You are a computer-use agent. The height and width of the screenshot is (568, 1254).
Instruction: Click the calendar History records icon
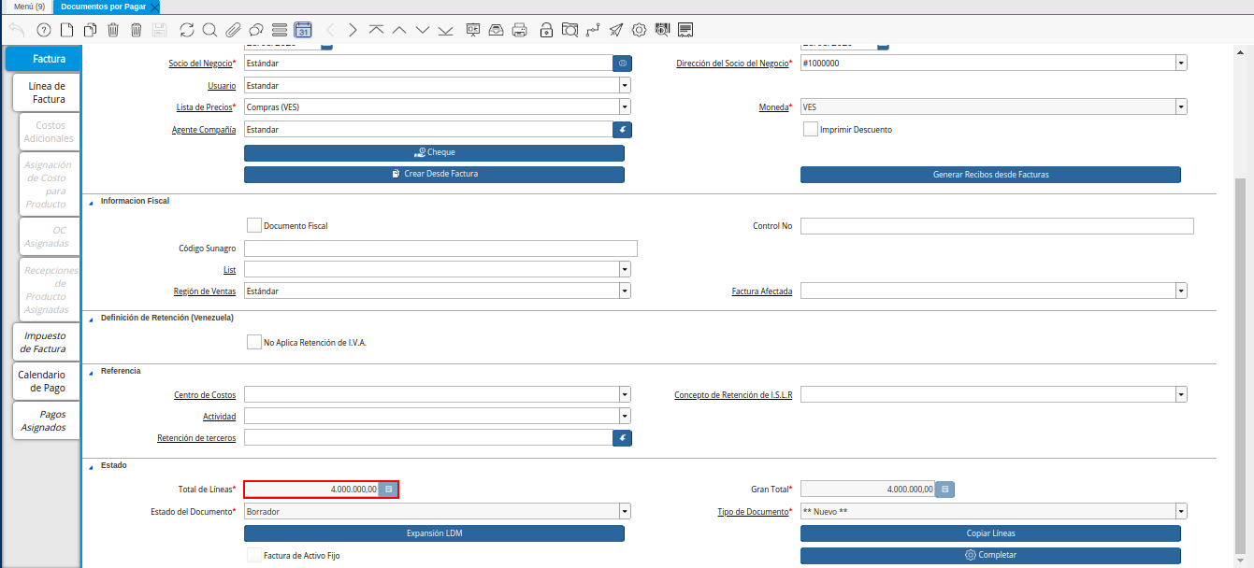coord(303,30)
